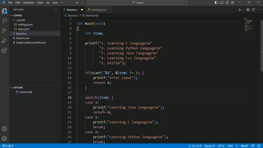The image size is (263, 148).
Task: Open the Run and Debug view
Action: click(x=5, y=40)
